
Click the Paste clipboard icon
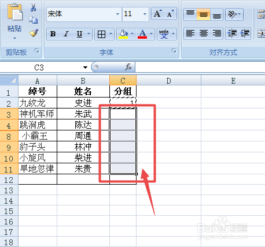tap(14, 12)
